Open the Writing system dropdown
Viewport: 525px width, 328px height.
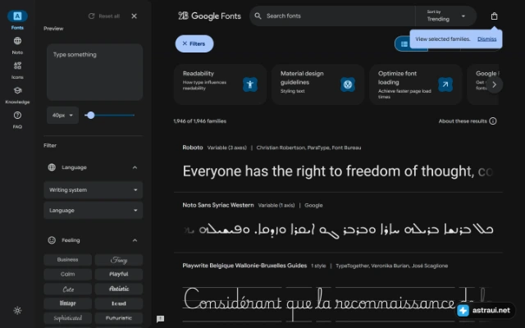(x=94, y=189)
